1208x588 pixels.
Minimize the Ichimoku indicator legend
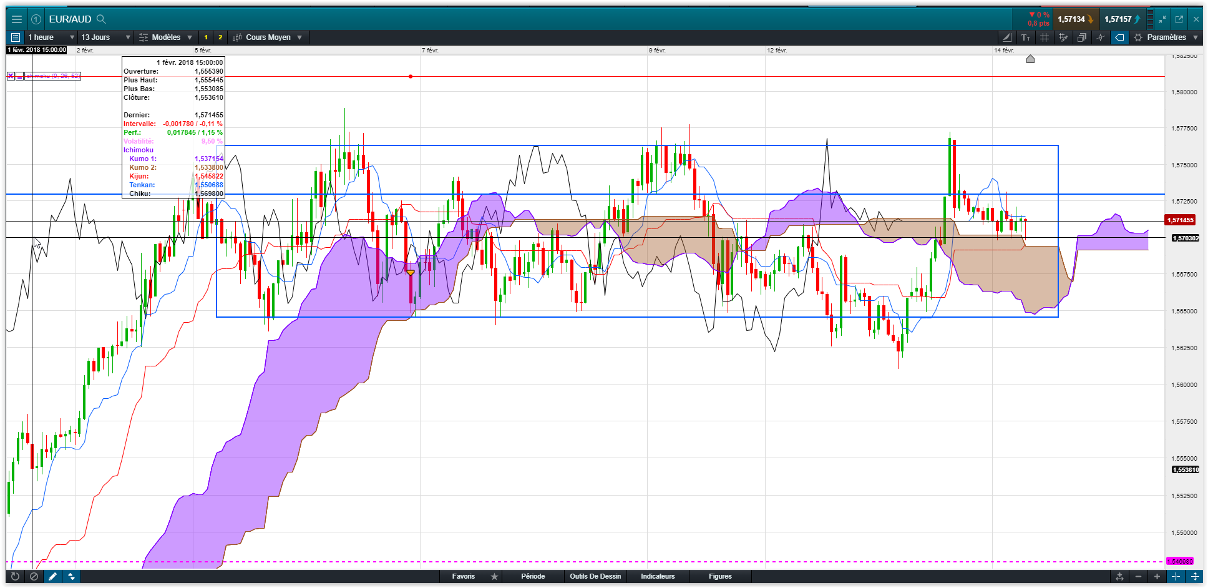[20, 76]
